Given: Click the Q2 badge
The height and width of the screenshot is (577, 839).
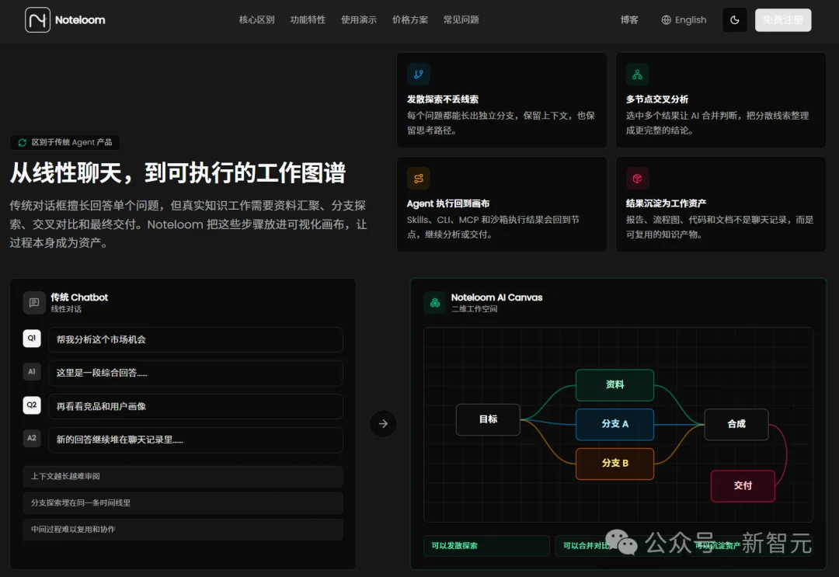Looking at the screenshot, I should pyautogui.click(x=32, y=405).
